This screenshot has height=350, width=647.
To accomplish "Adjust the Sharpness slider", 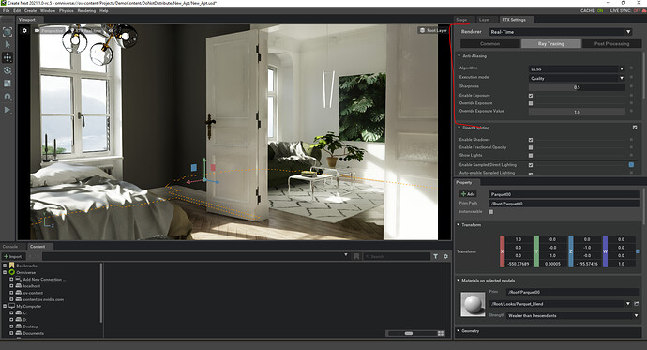I will click(577, 87).
